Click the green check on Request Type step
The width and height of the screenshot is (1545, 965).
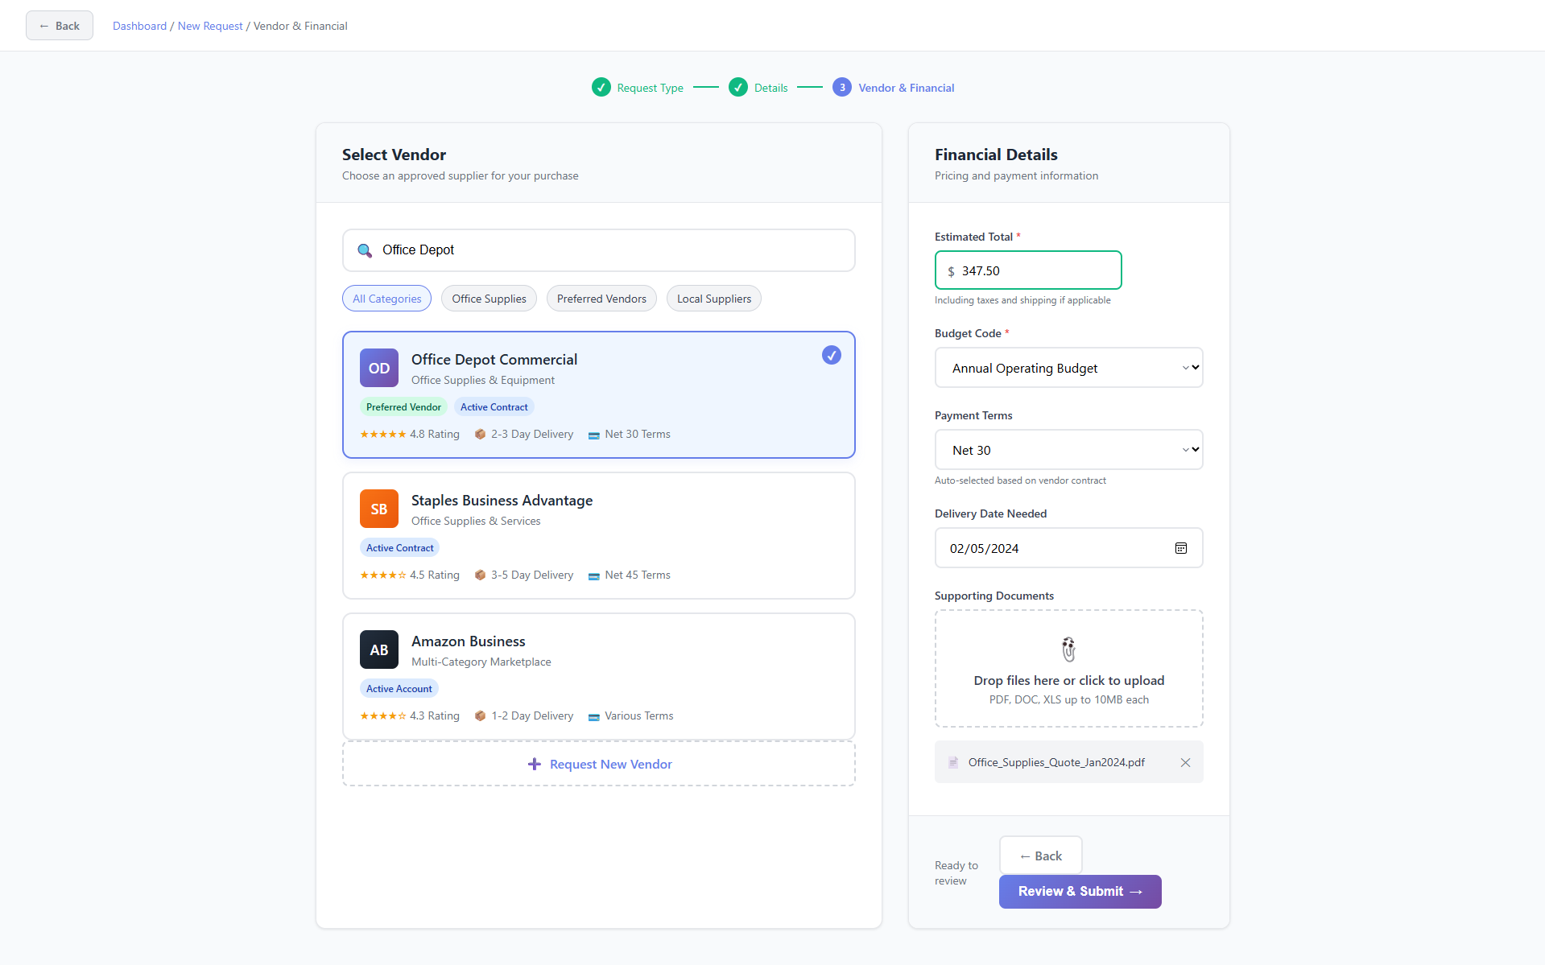click(x=601, y=87)
